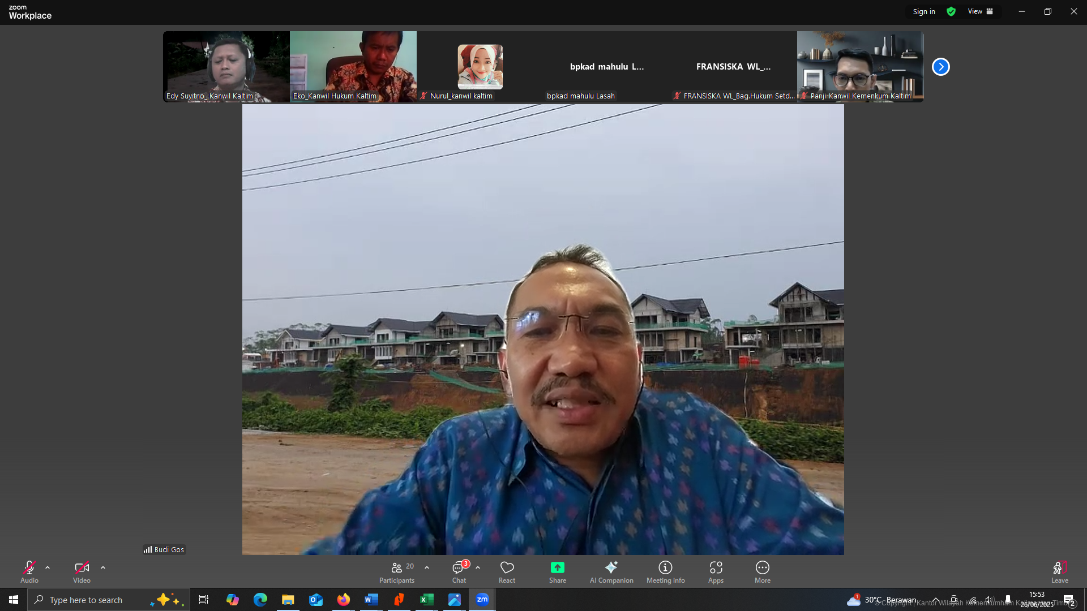Open Word from the taskbar
The image size is (1087, 611).
point(371,600)
